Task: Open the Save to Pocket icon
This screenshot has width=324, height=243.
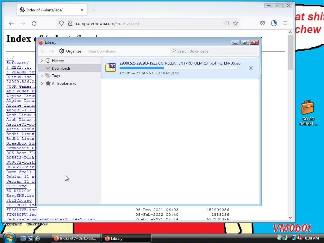Action: pyautogui.click(x=262, y=23)
